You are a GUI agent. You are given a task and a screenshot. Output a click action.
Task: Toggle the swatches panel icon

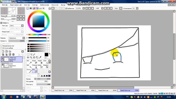coord(40,8)
